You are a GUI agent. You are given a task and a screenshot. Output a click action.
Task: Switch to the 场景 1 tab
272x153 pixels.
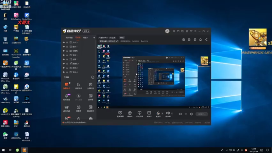coord(86,38)
